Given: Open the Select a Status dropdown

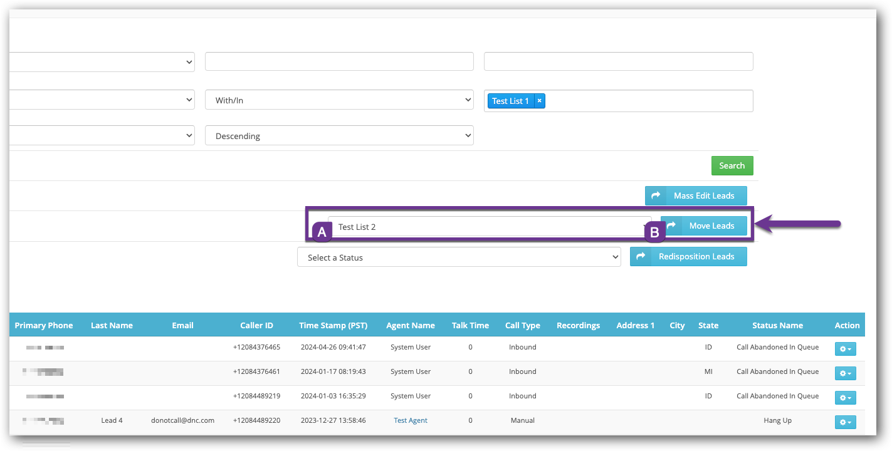Looking at the screenshot, I should pos(458,257).
